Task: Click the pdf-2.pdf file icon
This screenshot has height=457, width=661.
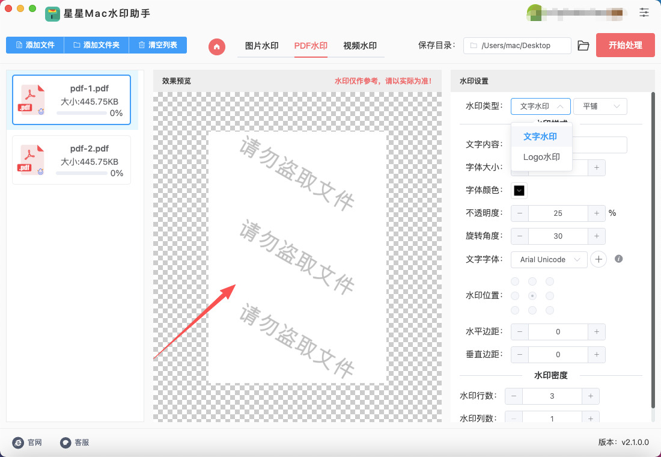Action: (32, 159)
